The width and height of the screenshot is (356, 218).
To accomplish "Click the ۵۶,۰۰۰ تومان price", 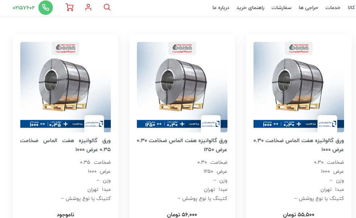I will 182,215.
